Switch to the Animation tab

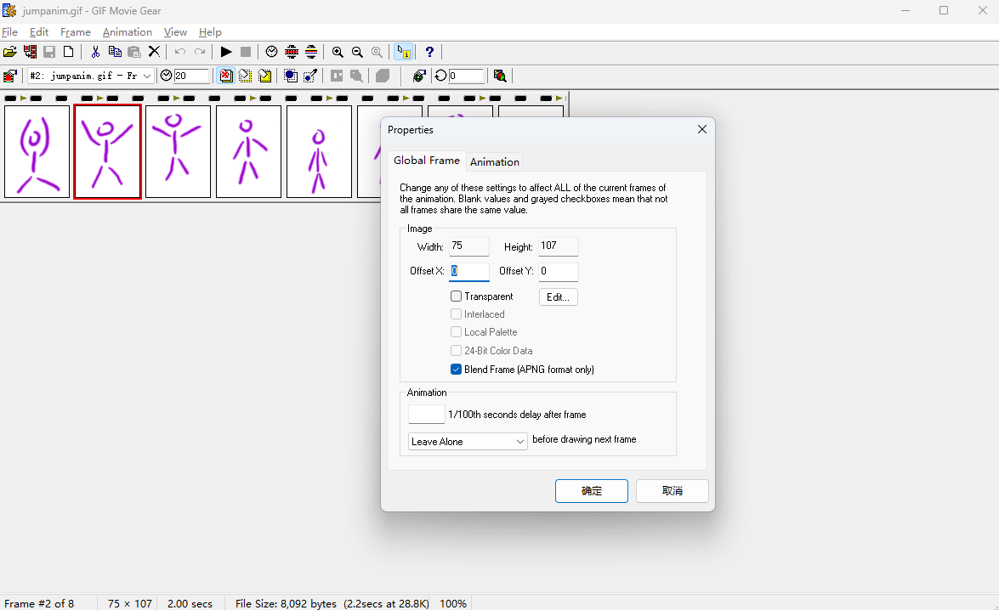tap(494, 161)
